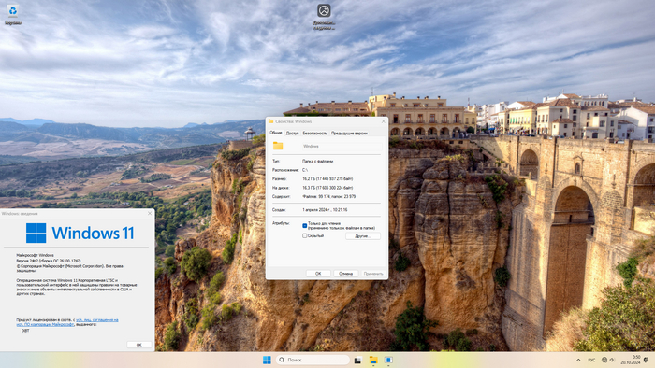Select the desktop shortcut at top center
The height and width of the screenshot is (368, 655).
pos(324,17)
